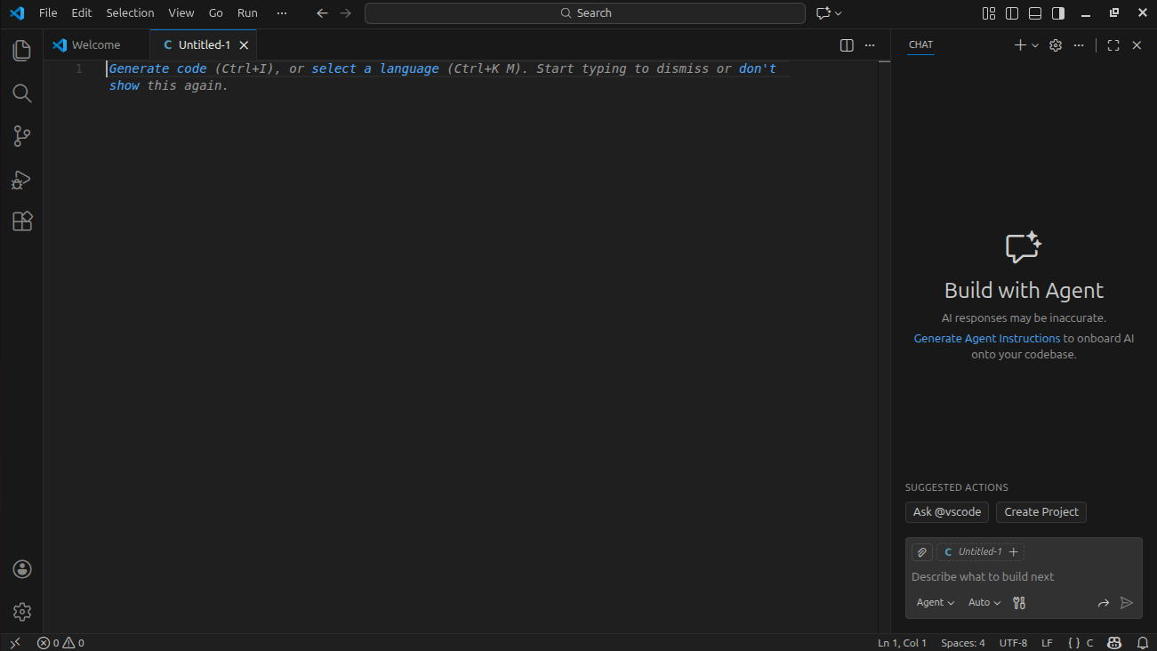Toggle the primary side bar layout button
Screen dimensions: 1157x651
point(1012,13)
